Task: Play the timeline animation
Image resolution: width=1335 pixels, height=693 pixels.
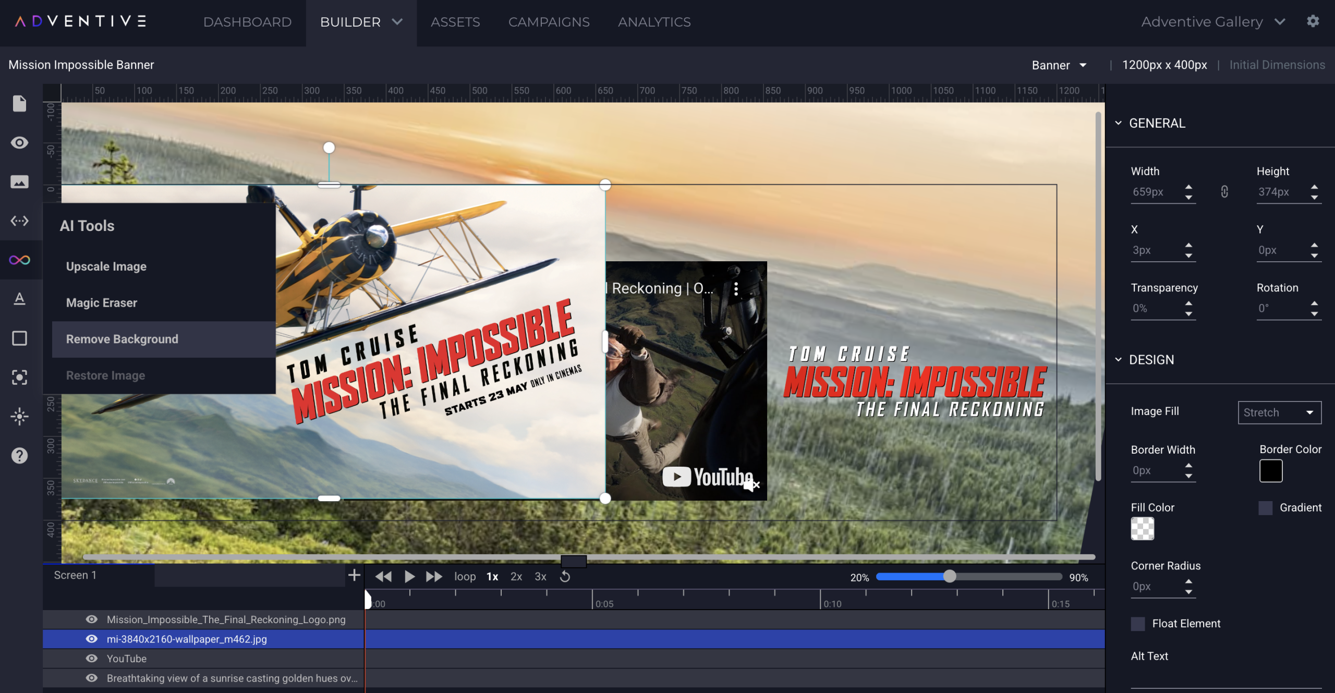Action: pos(409,576)
